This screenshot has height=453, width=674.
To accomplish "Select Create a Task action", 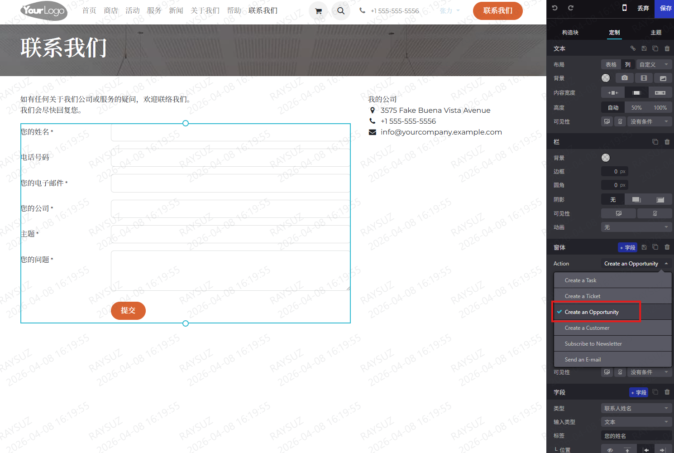I will coord(612,280).
